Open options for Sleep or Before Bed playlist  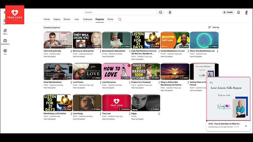(188, 82)
